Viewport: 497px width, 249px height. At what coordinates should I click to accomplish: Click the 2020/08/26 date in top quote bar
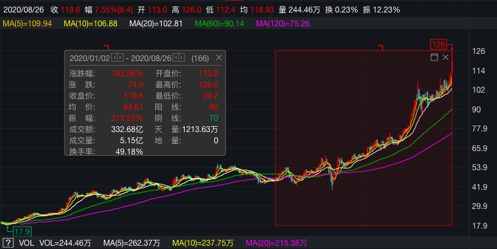click(24, 10)
